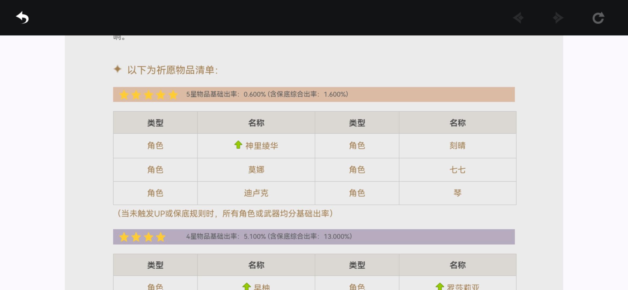Select second 名称 header in 5-star table

[458, 123]
